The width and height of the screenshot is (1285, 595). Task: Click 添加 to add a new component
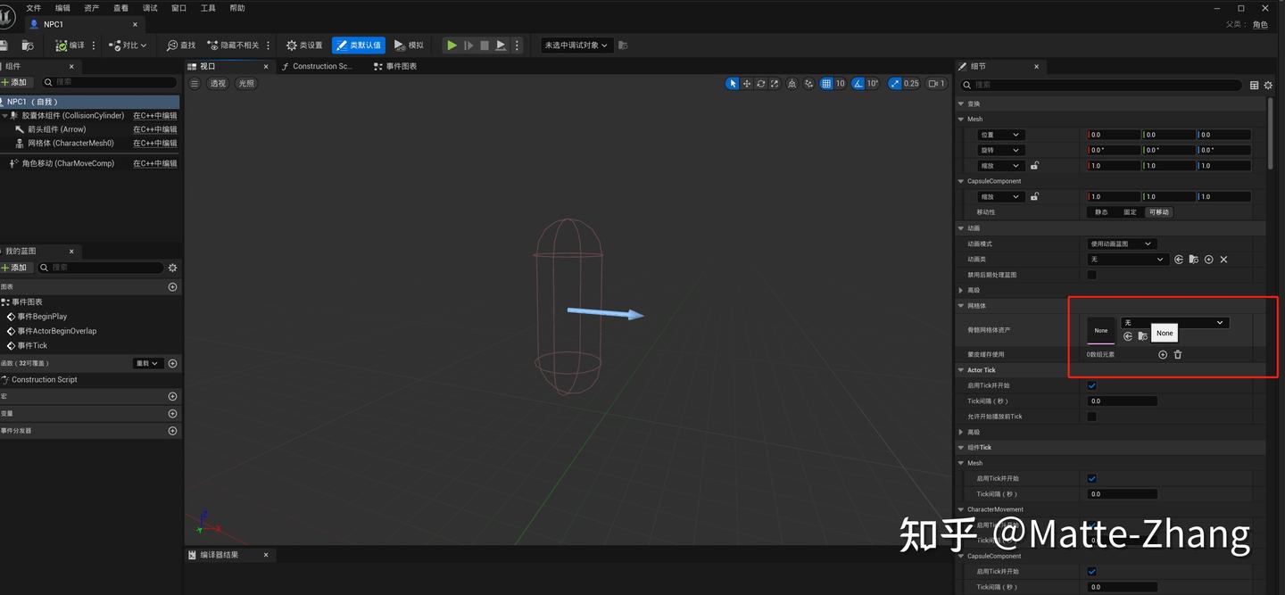(17, 81)
